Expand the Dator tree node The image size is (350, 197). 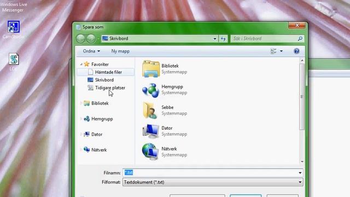tap(81, 134)
